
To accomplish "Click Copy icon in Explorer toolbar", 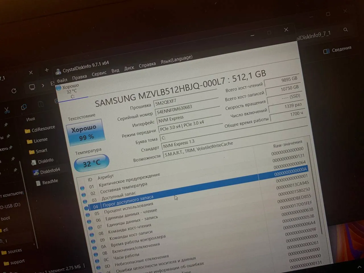I will coord(24,107).
